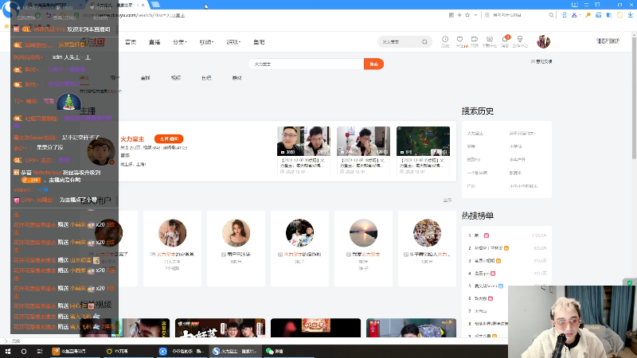Open the bottom video thumbnail with red title text

point(315,328)
